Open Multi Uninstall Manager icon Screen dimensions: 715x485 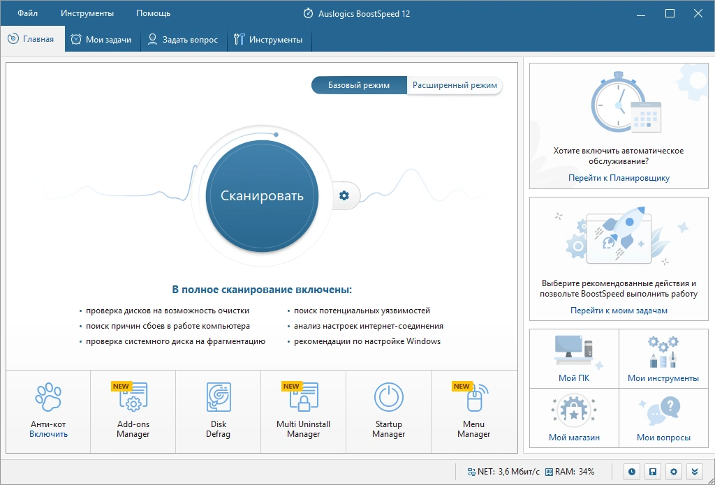303,396
